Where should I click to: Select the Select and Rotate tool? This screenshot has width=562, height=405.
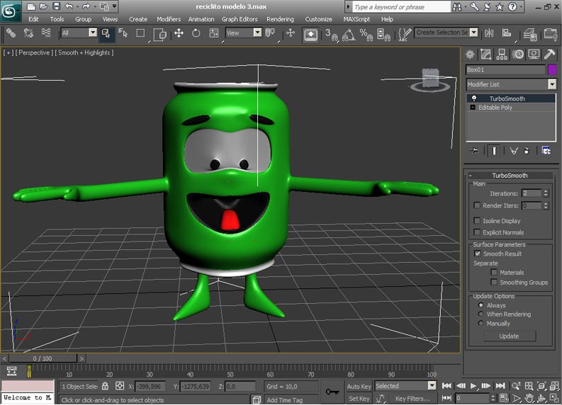click(196, 33)
